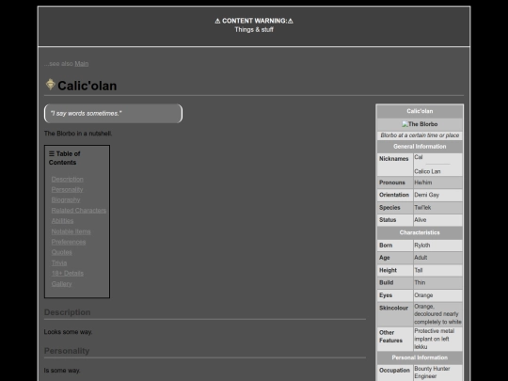Image resolution: width=508 pixels, height=381 pixels.
Task: Click the quote 'I say words sometimes.'
Action: click(x=87, y=114)
